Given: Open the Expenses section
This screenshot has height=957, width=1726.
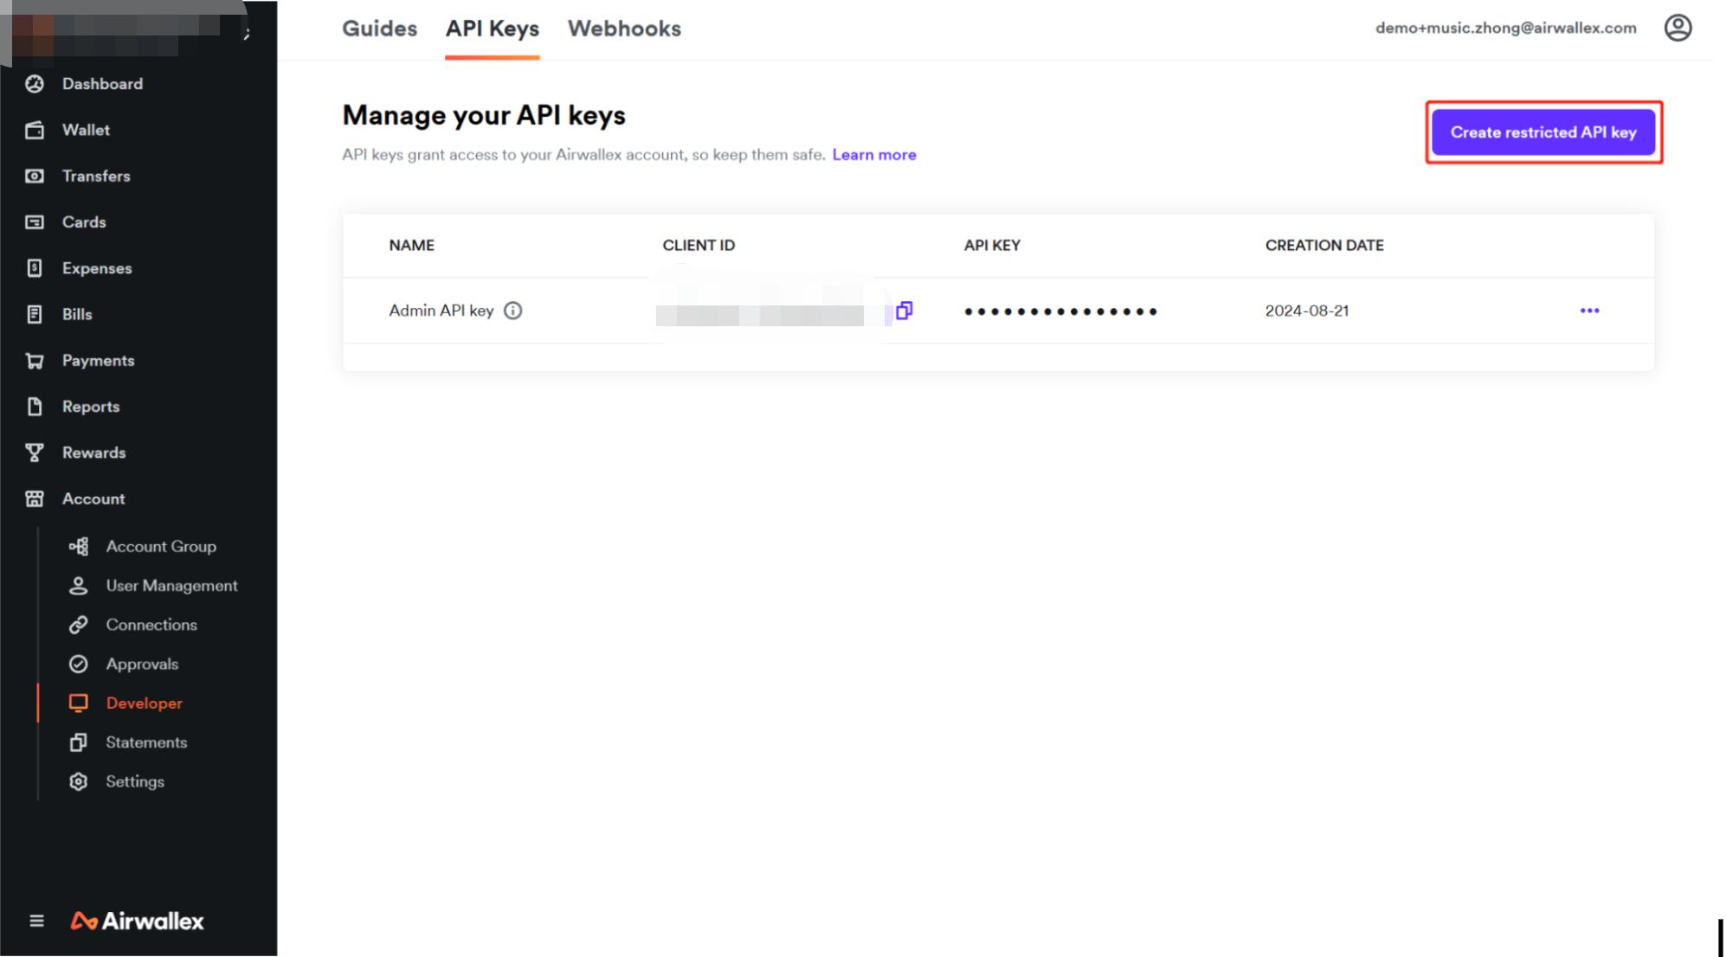Looking at the screenshot, I should pyautogui.click(x=97, y=268).
